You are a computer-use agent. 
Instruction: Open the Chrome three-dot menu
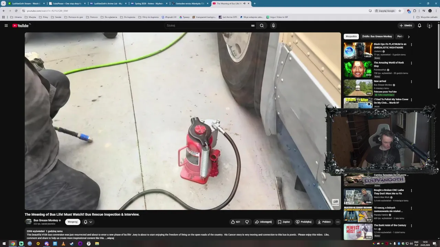tap(436, 11)
